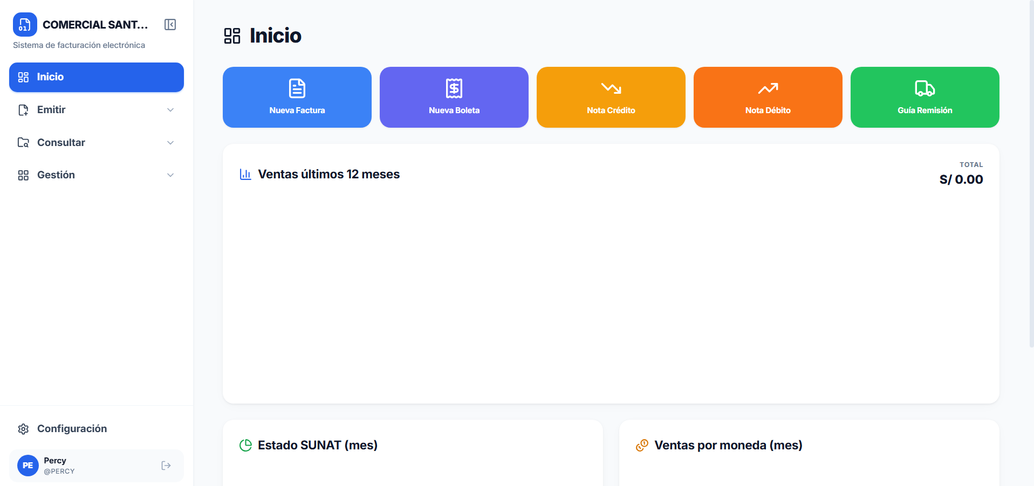The height and width of the screenshot is (486, 1034).
Task: Click the Inicio grid icon in sidebar
Action: point(23,77)
